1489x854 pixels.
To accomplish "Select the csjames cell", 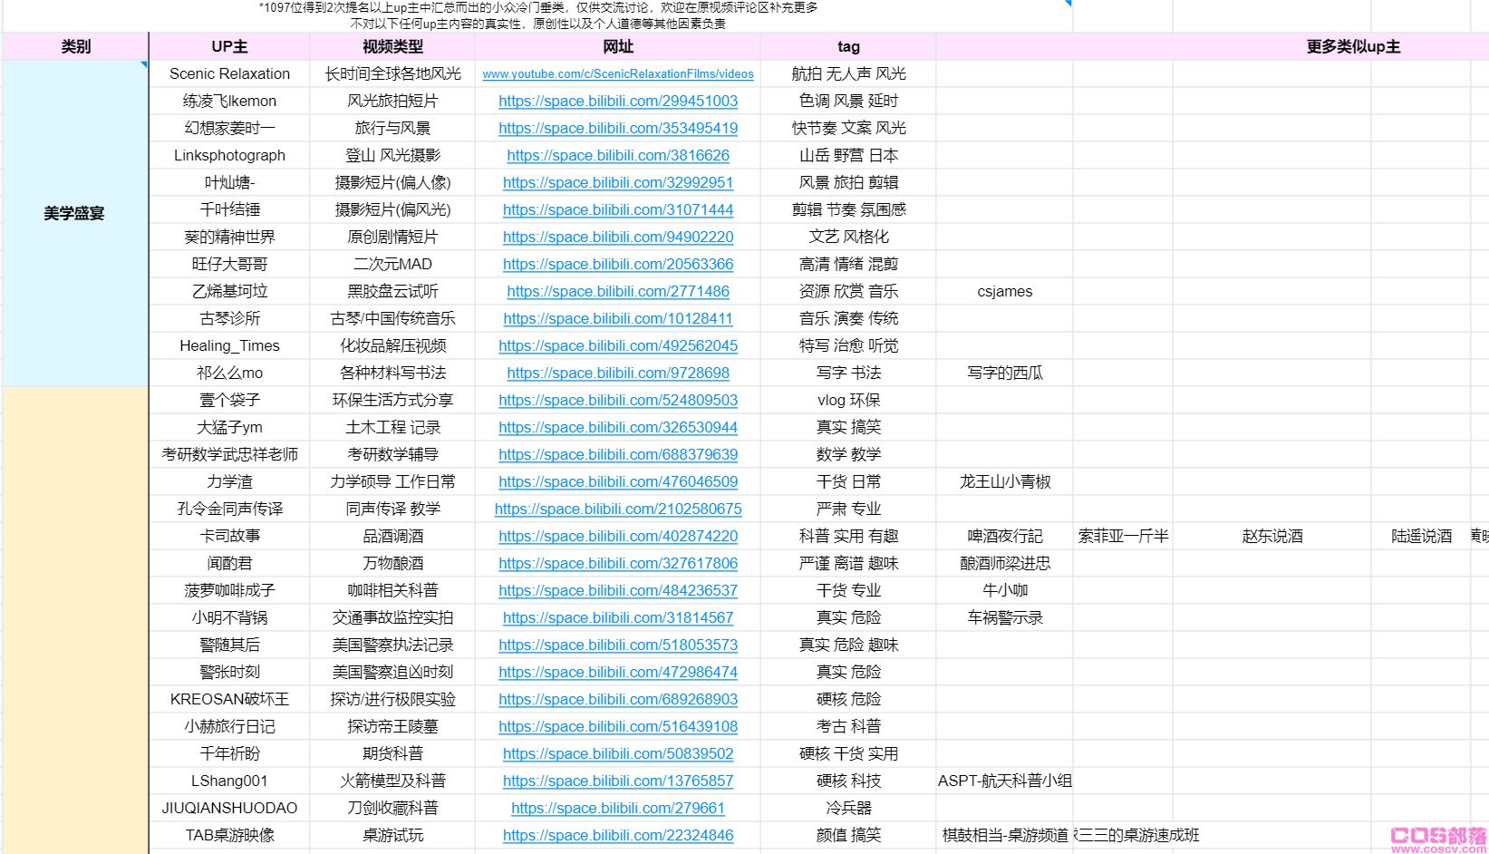I will 1005,292.
